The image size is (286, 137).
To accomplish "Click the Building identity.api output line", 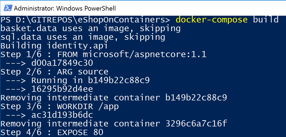I will click(54, 46).
